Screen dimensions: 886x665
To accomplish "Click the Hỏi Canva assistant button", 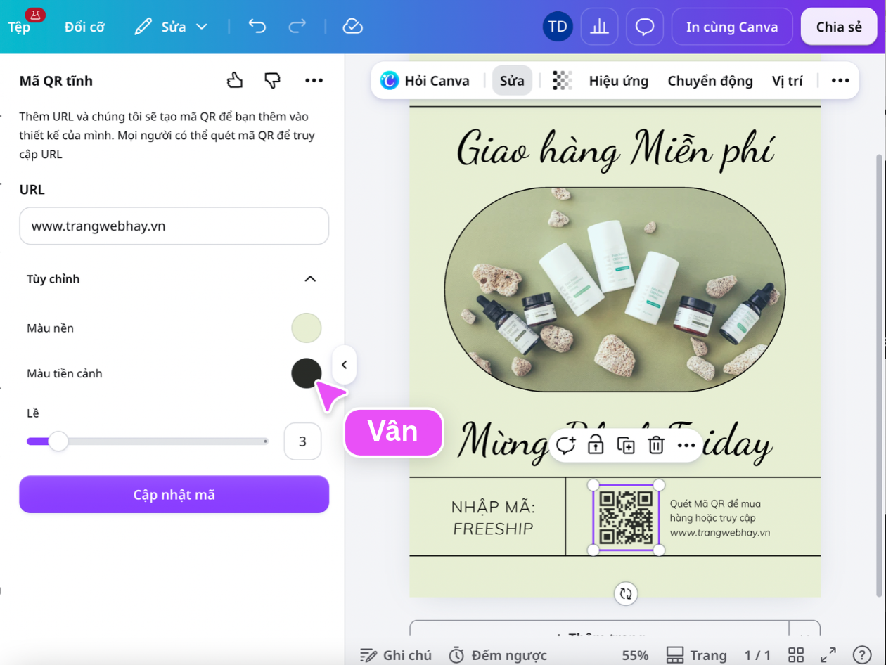I will (x=425, y=81).
